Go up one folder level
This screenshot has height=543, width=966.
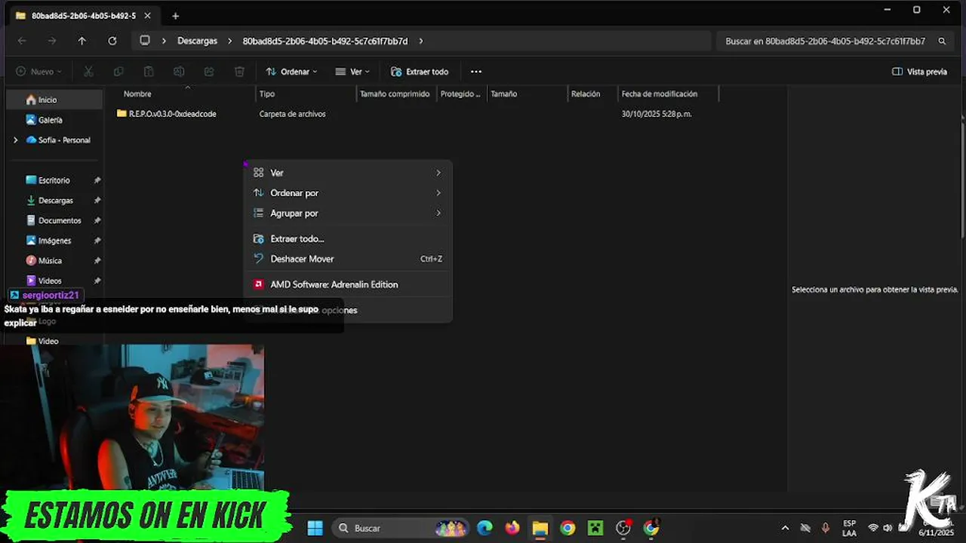(x=82, y=41)
